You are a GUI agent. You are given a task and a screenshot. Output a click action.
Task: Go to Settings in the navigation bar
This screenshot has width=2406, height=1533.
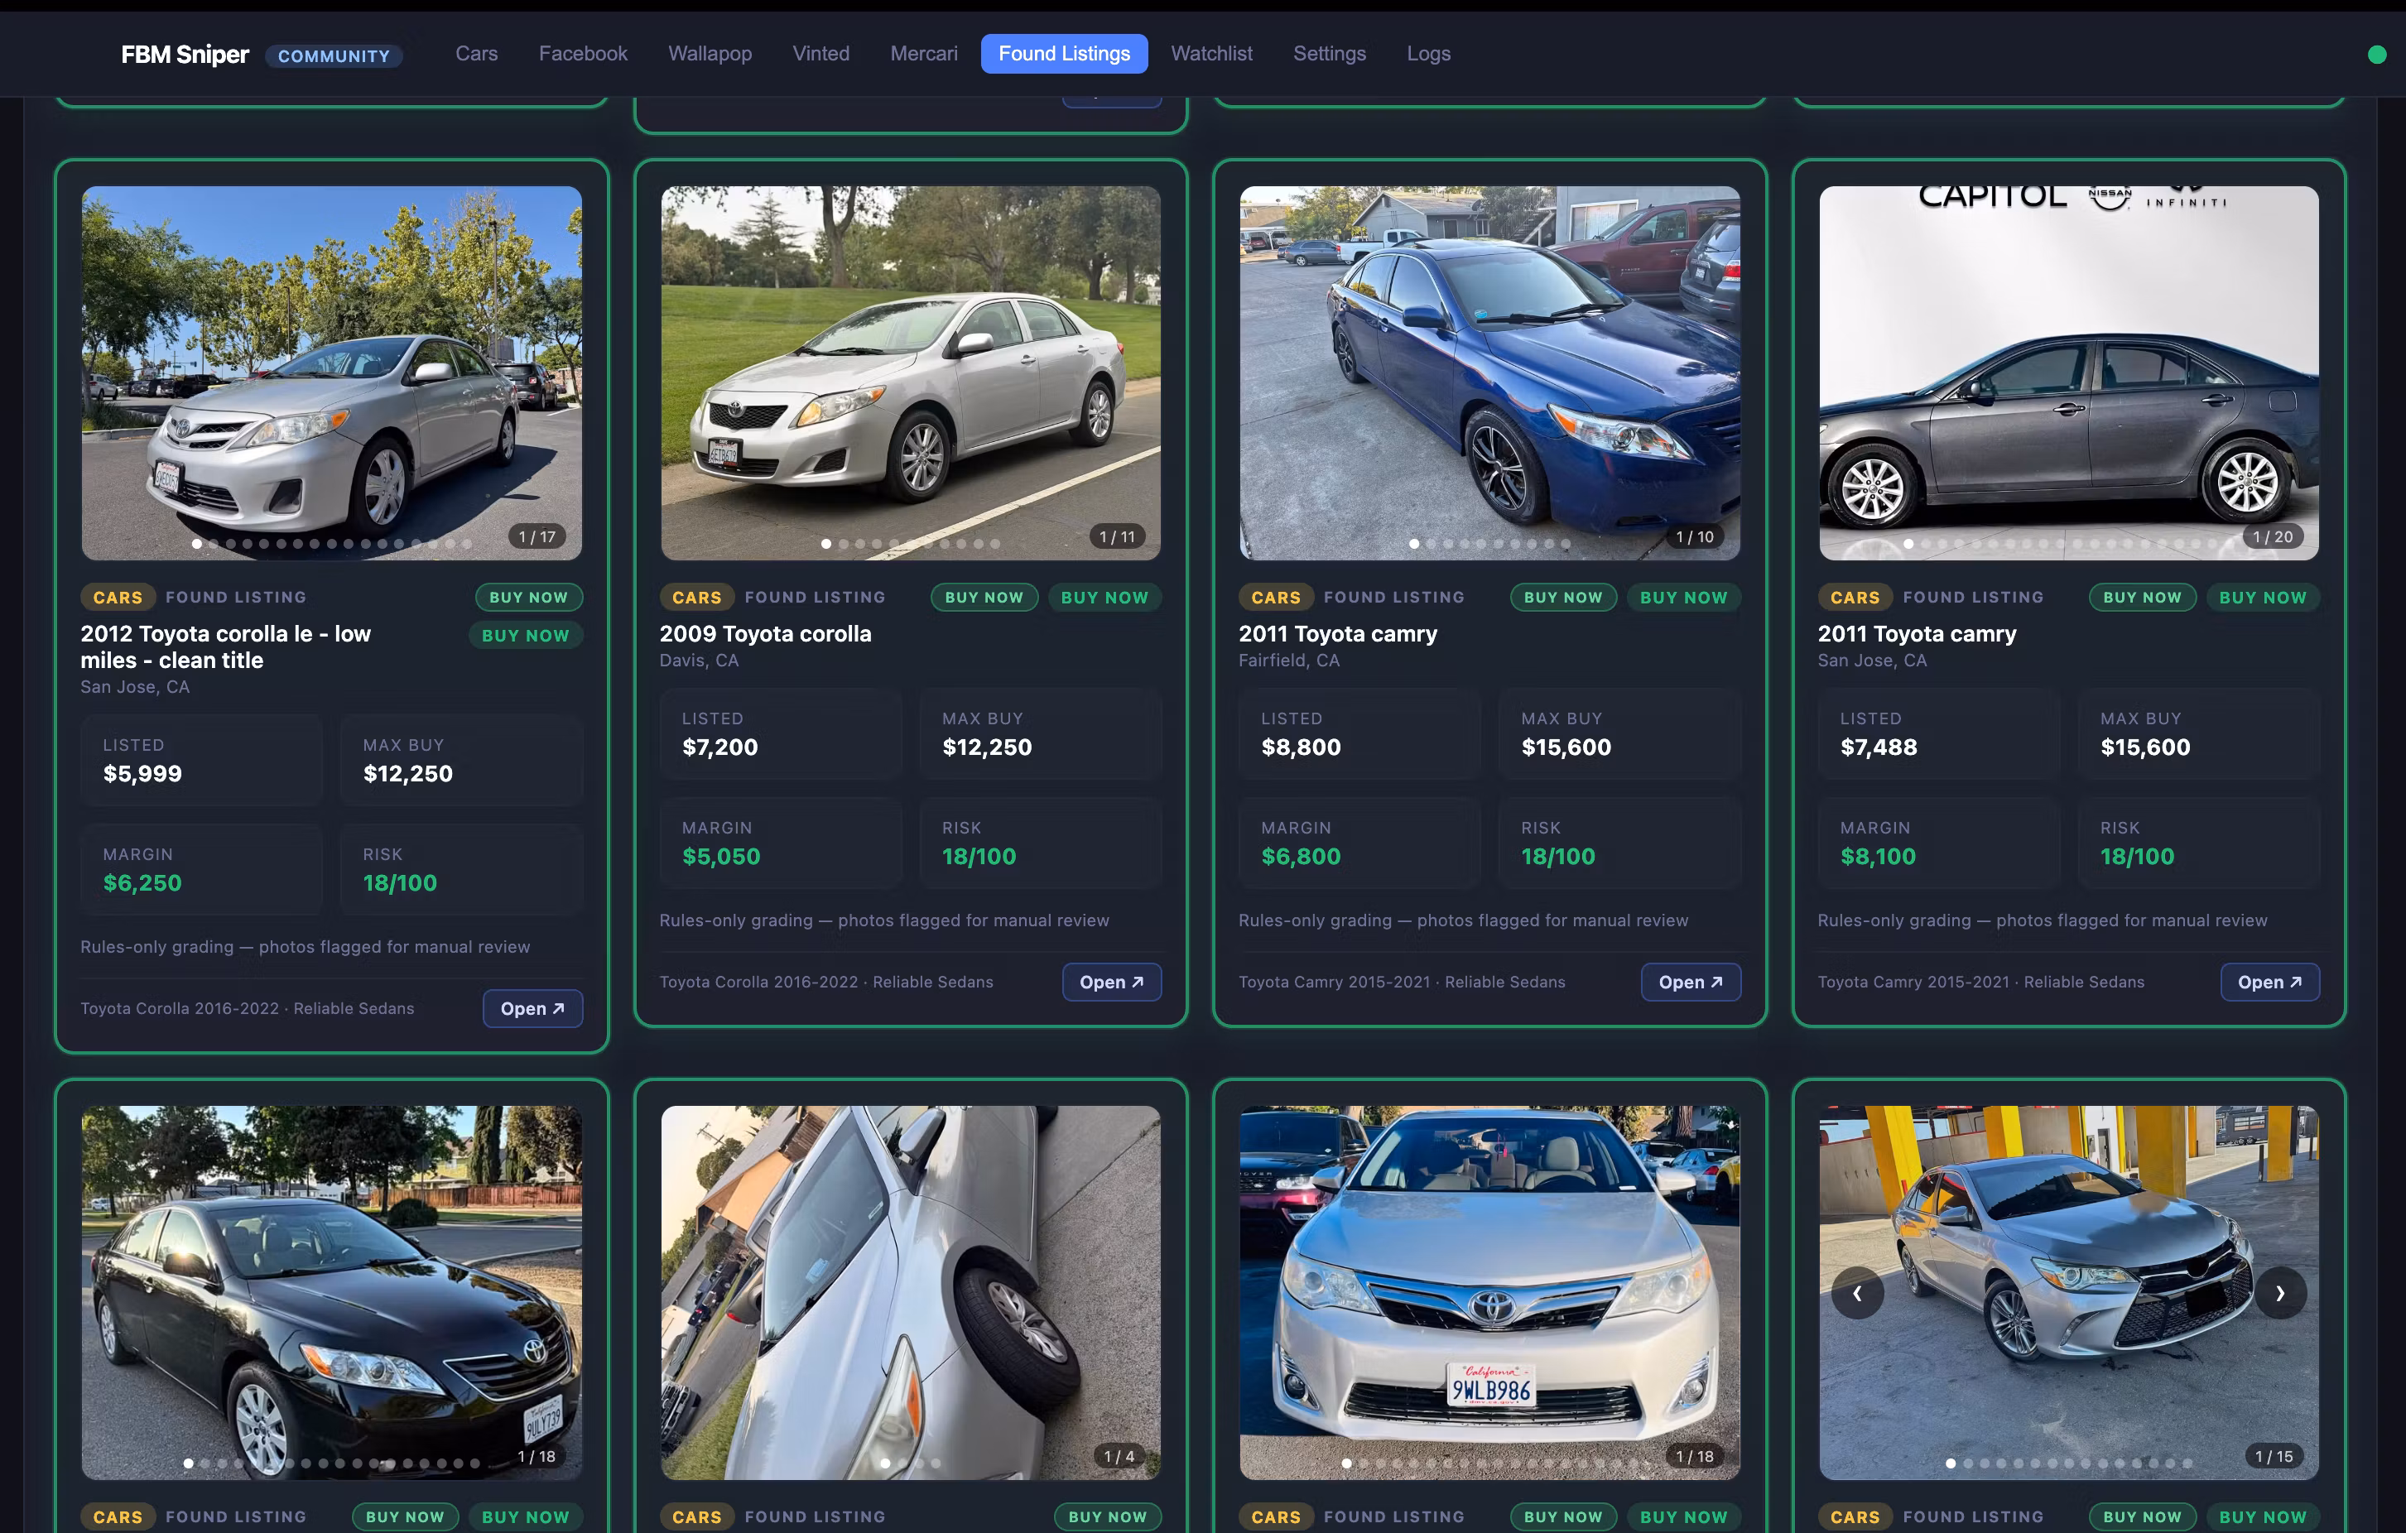point(1330,54)
